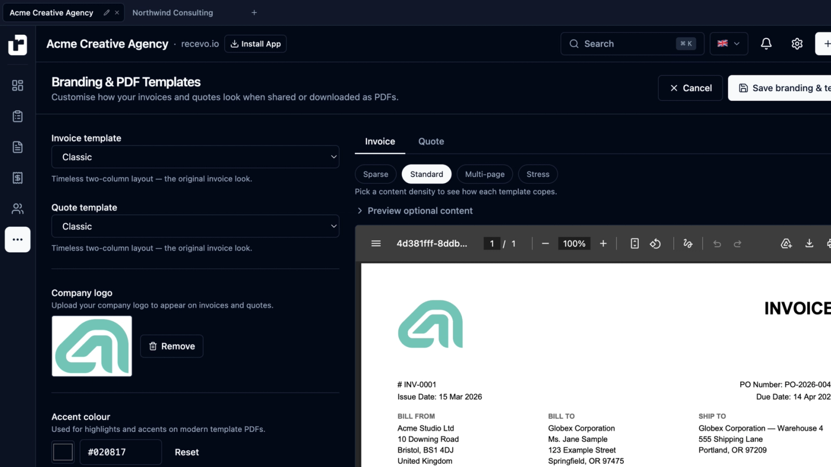The width and height of the screenshot is (831, 467).
Task: Remove the company logo
Action: (172, 346)
